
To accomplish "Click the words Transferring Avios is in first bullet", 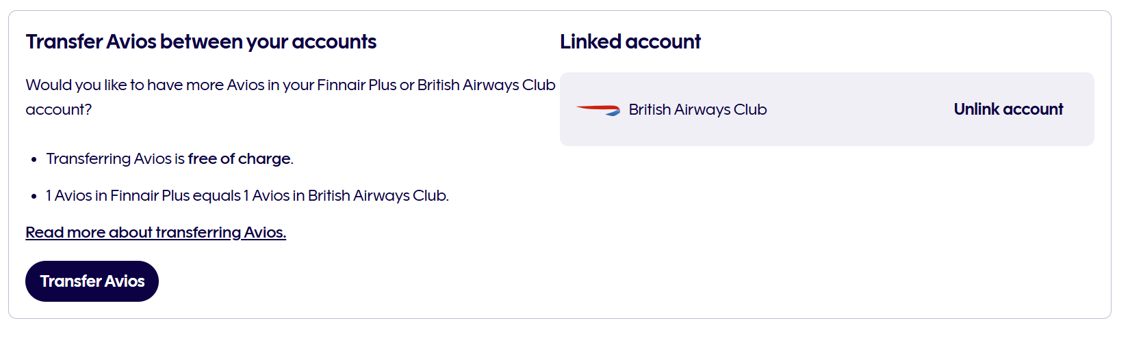I will click(116, 158).
